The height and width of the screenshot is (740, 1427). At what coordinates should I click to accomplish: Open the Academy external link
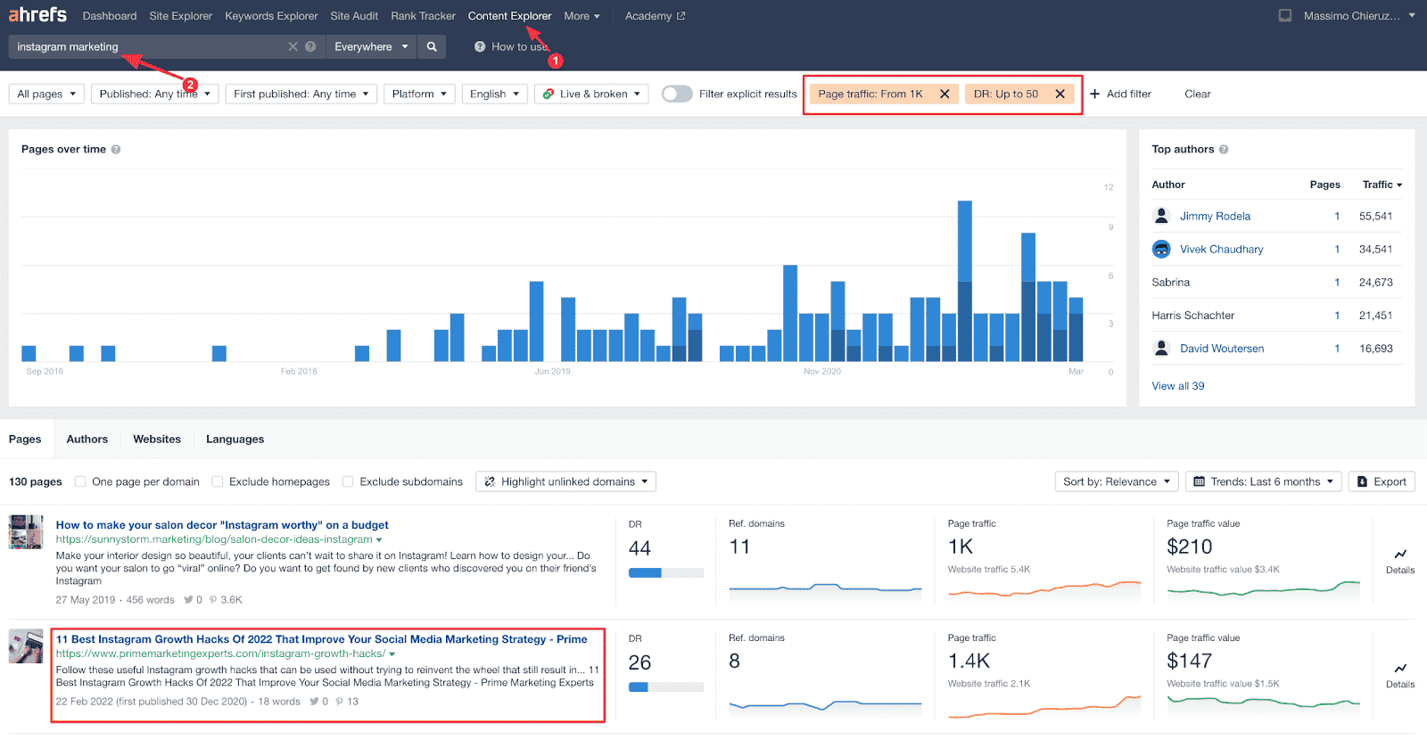point(655,16)
